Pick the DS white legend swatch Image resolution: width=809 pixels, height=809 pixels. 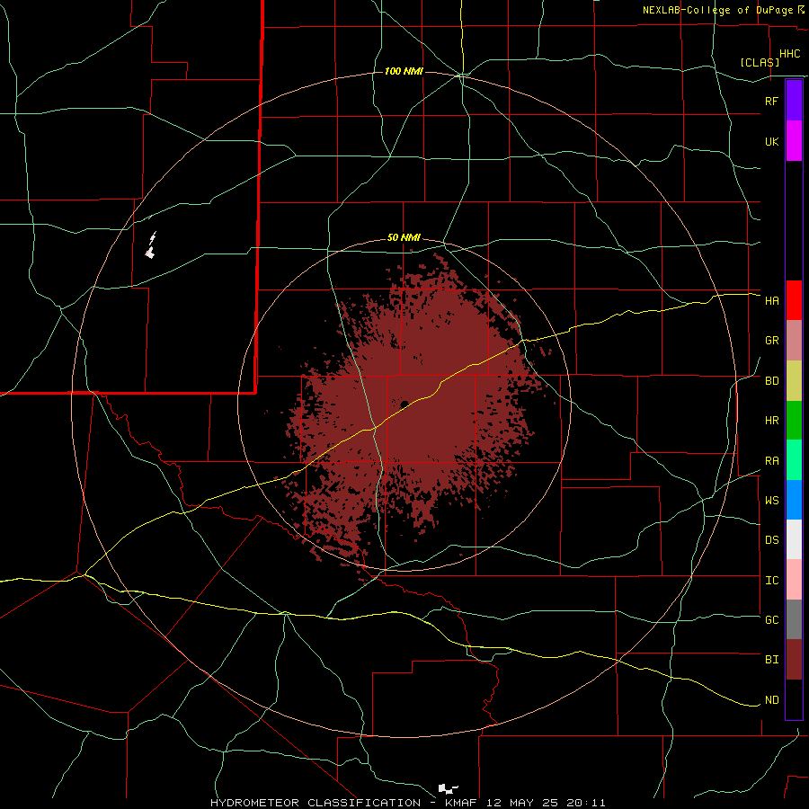point(794,539)
